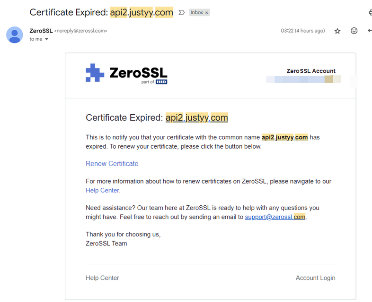Open the Renew Certificate link
This screenshot has height=302, width=372.
coord(112,164)
